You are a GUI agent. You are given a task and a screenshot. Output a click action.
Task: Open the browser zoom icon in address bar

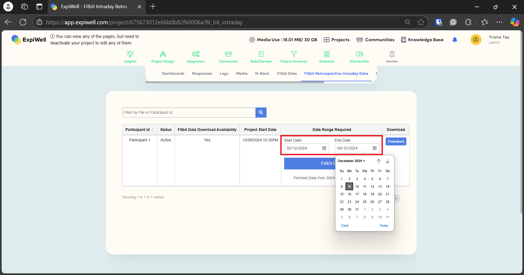click(408, 22)
